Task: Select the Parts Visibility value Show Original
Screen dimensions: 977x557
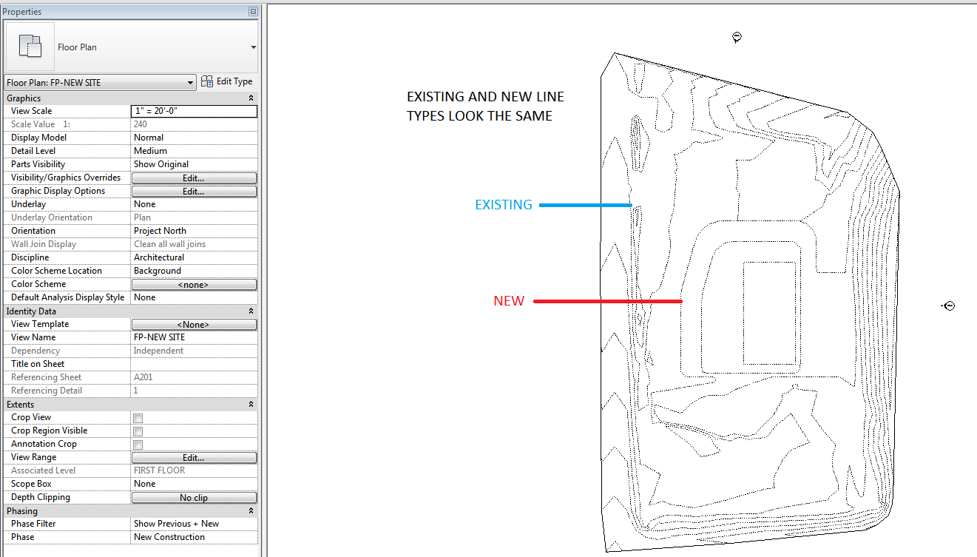Action: click(x=194, y=164)
